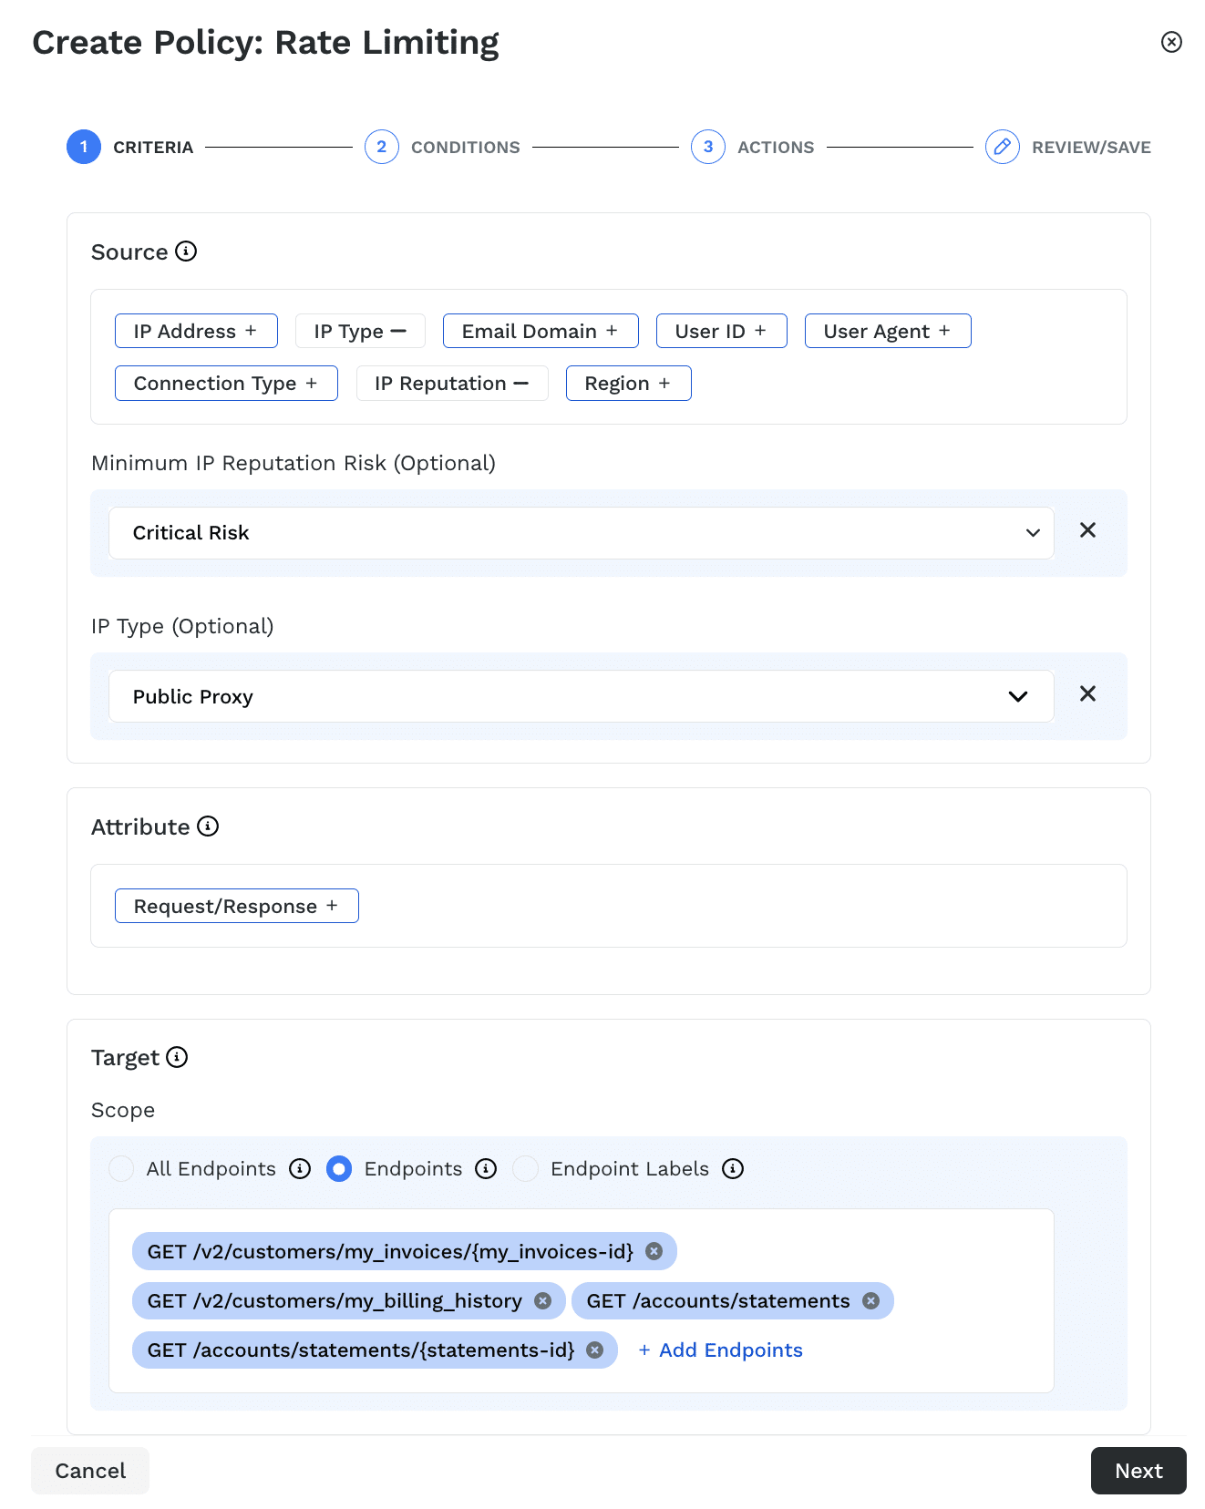This screenshot has width=1205, height=1509.
Task: Click the Add Endpoints link
Action: tap(720, 1350)
